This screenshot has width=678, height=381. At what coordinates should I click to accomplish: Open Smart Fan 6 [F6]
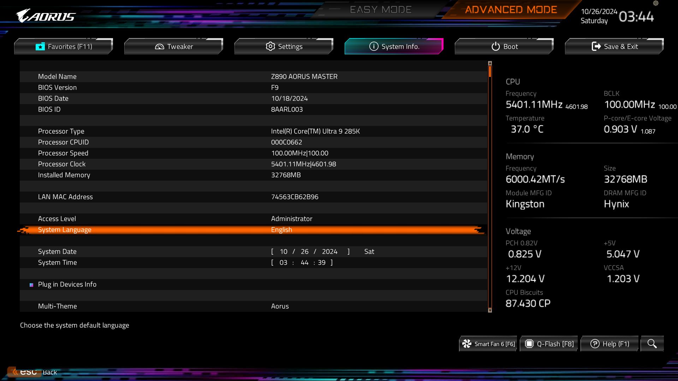click(488, 344)
